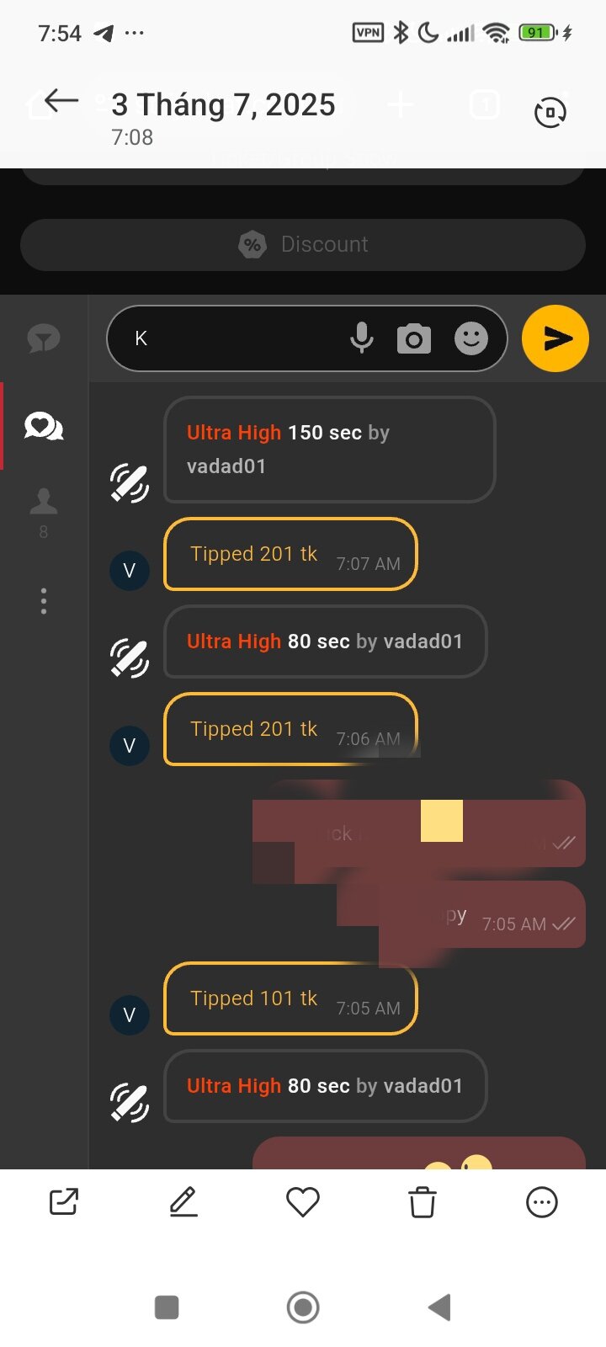The height and width of the screenshot is (1347, 606).
Task: Open the viewers list showing 8 users
Action: click(44, 513)
